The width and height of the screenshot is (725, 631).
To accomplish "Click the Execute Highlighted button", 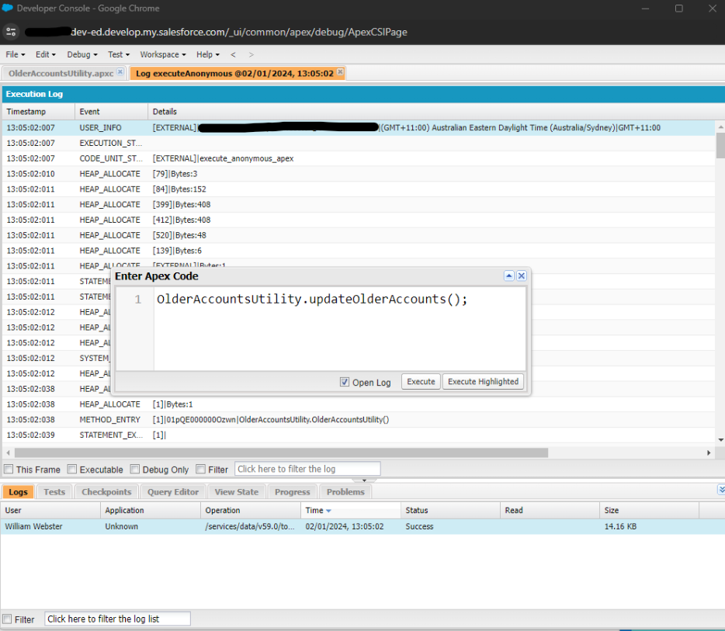I will coord(483,382).
